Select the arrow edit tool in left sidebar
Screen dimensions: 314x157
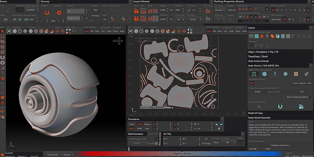[x=2, y=31]
